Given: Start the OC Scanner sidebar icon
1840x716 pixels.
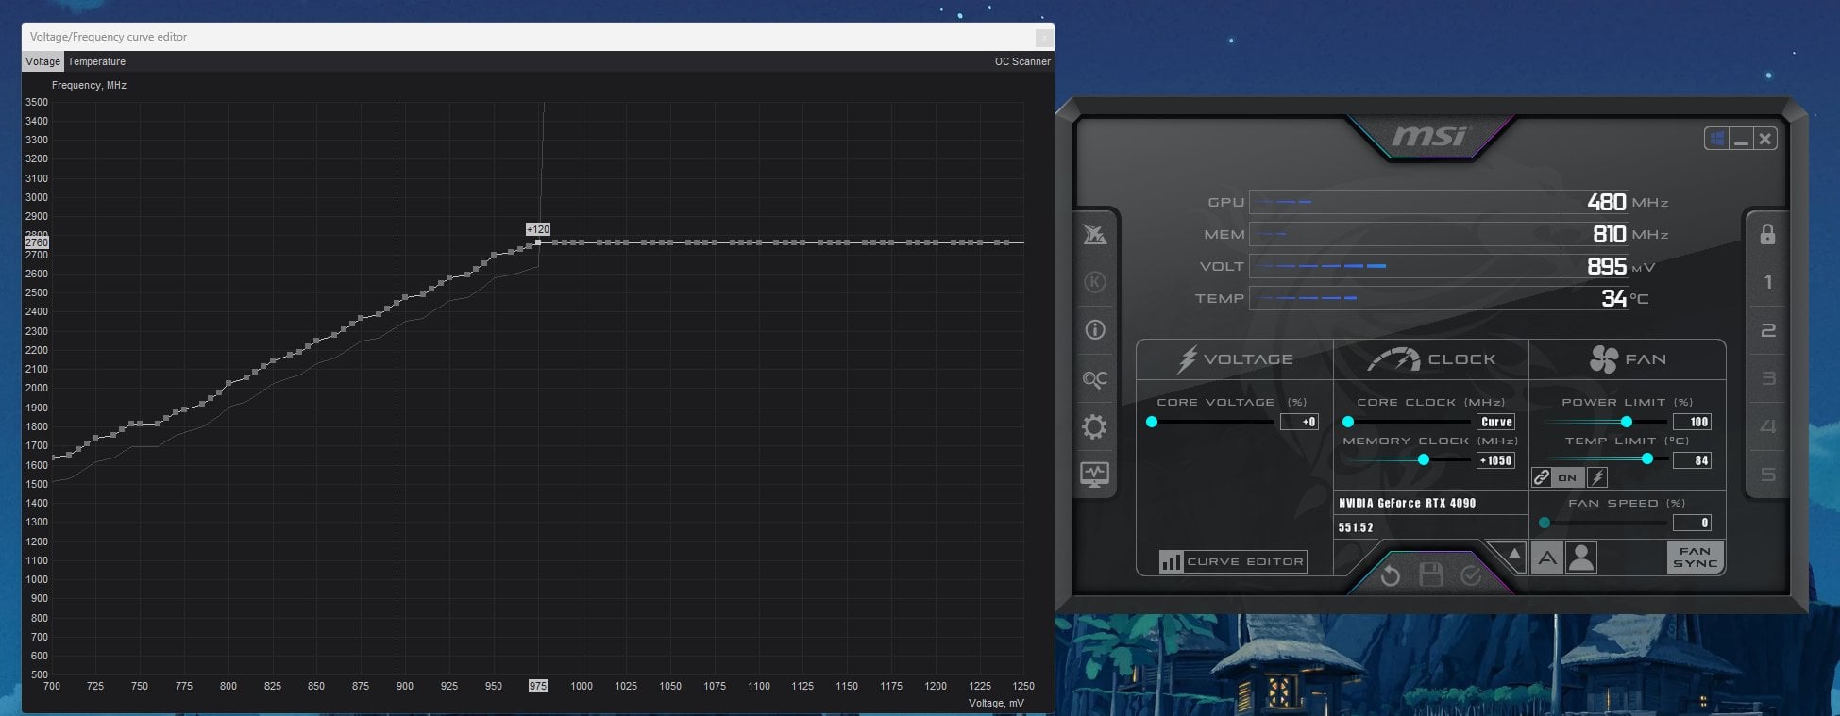Looking at the screenshot, I should [x=1094, y=378].
